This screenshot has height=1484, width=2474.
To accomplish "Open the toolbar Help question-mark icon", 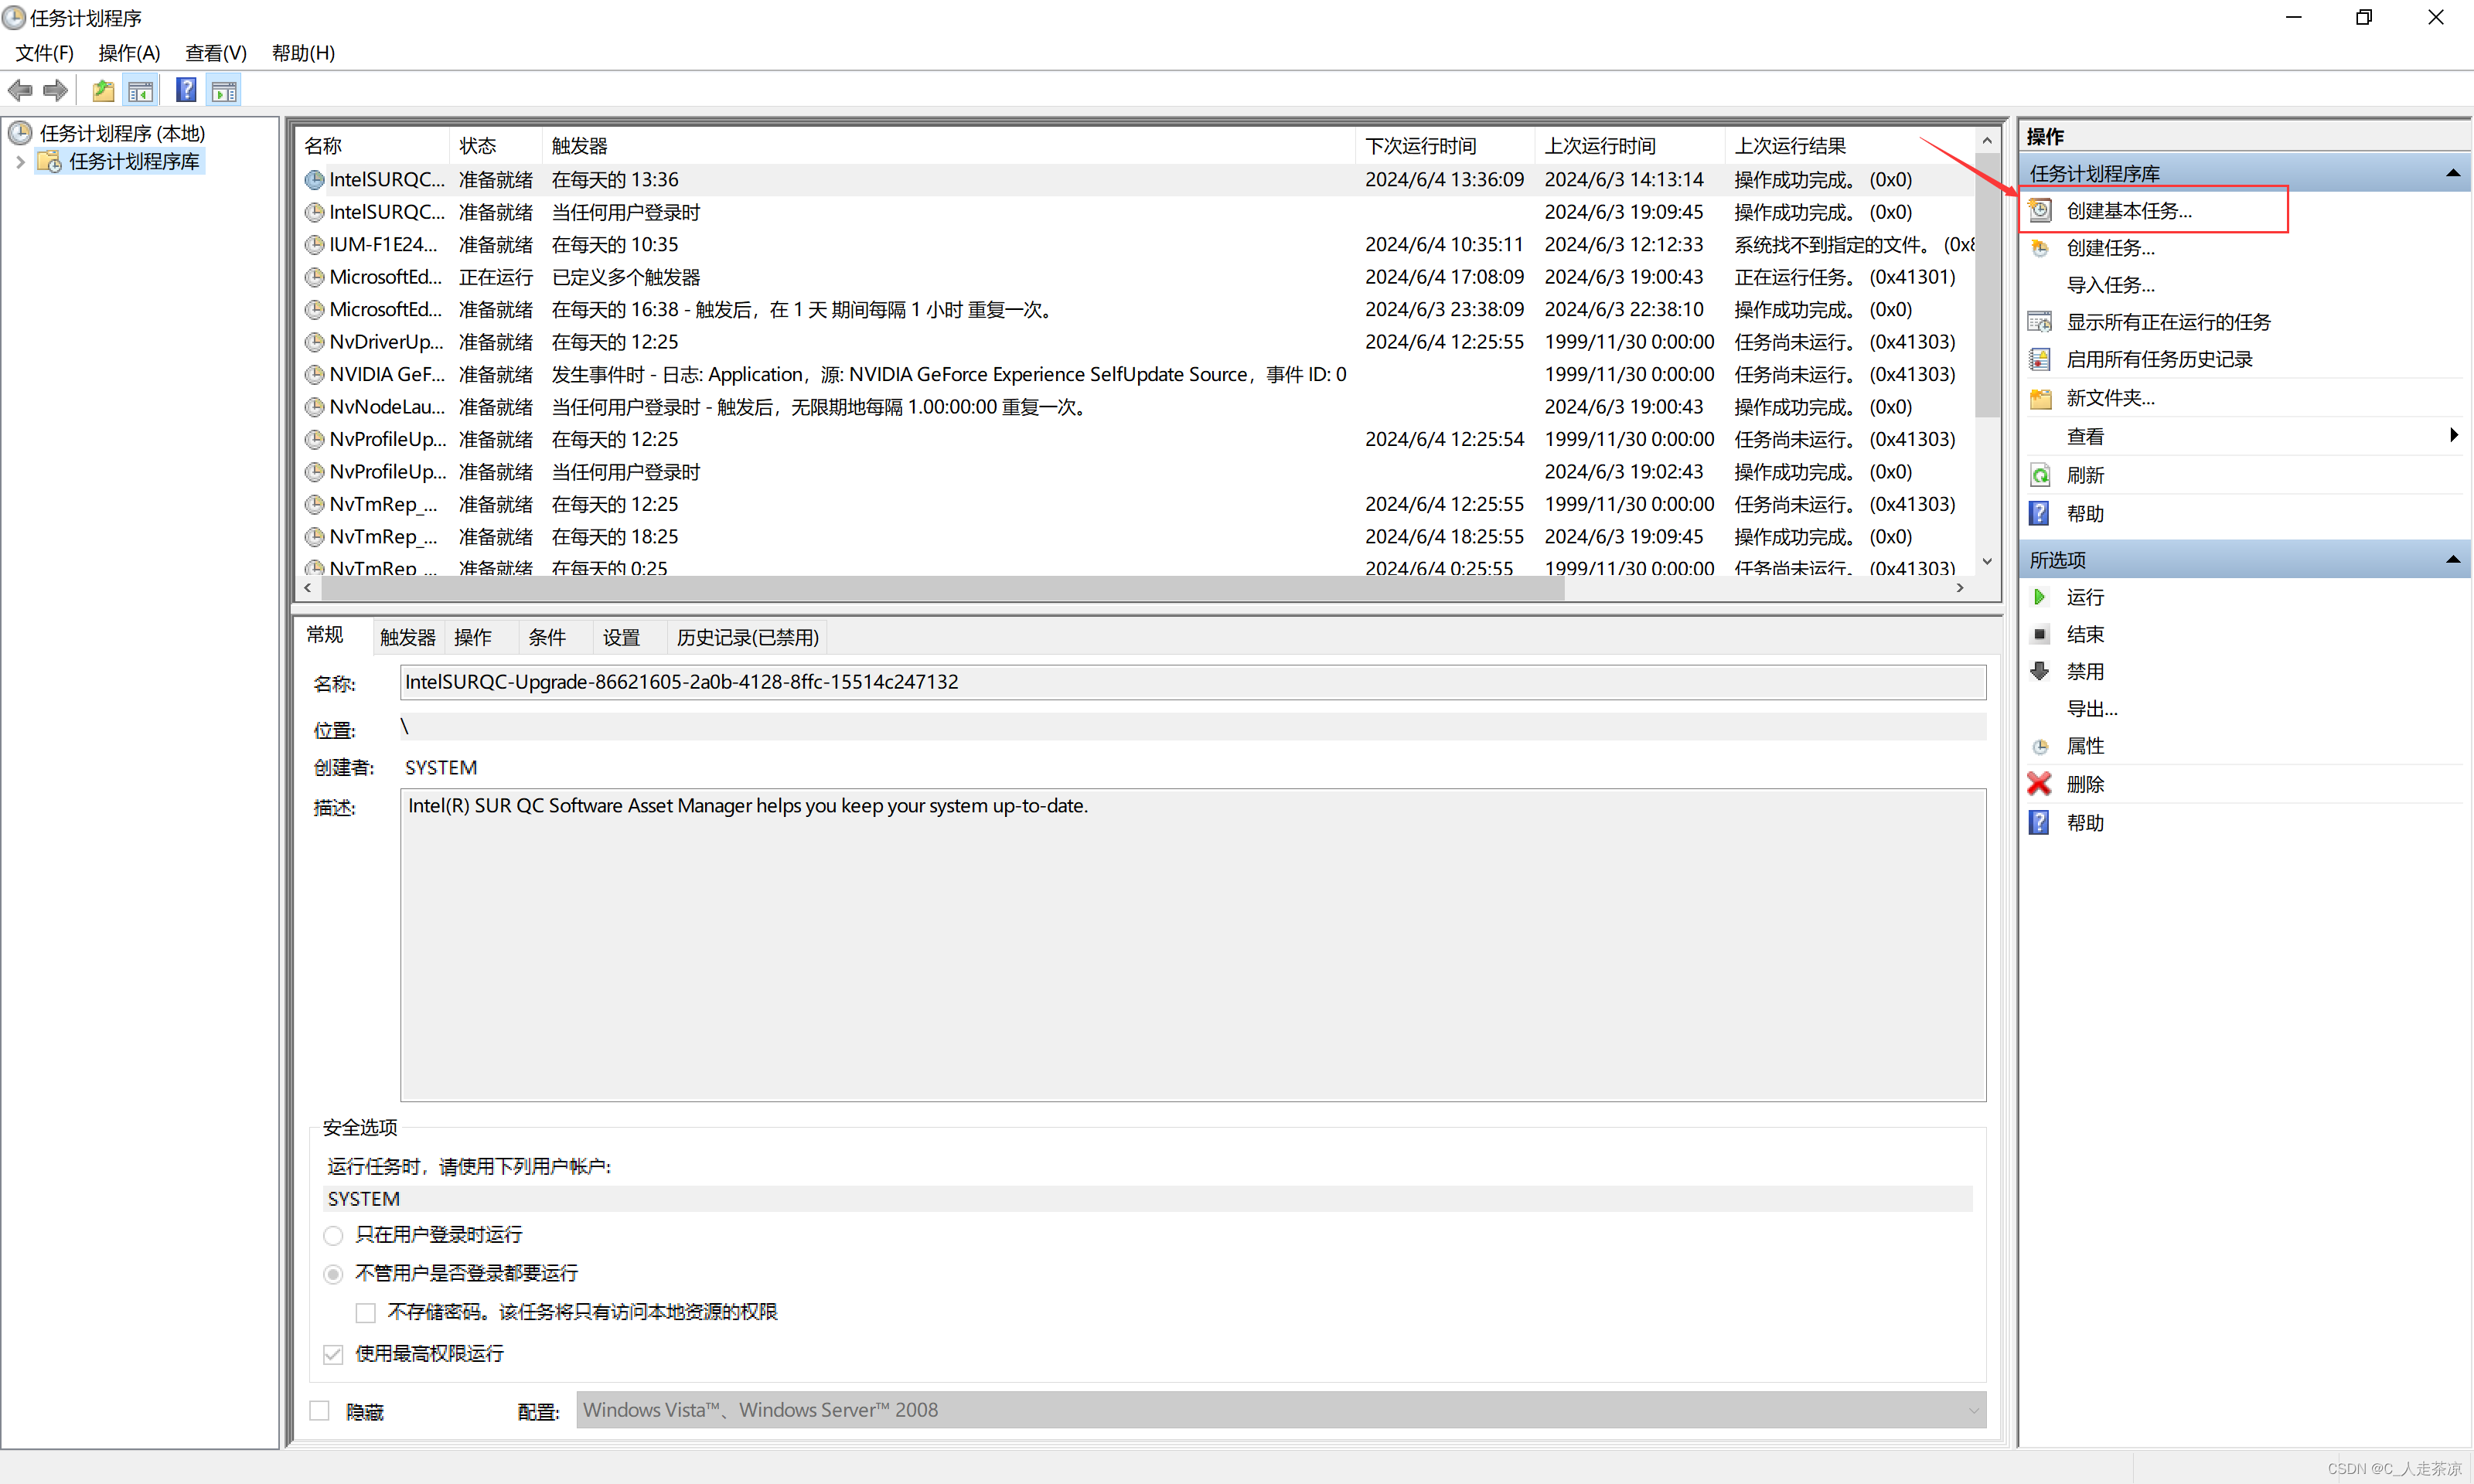I will coord(186,91).
